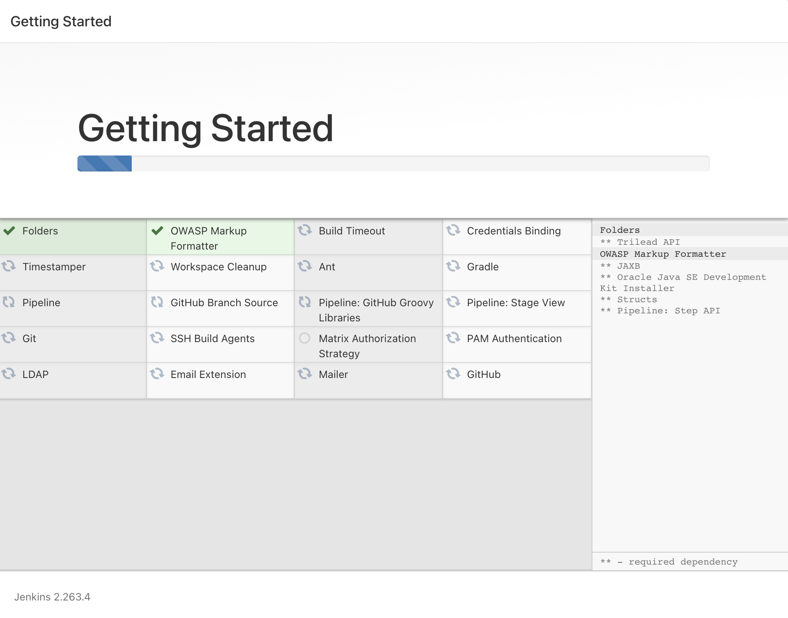Click the Pipeline: Step API log line
Viewport: 788px width, 618px height.
[660, 311]
